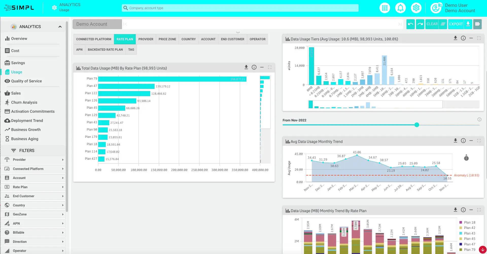Select the PROVIDER tab
The height and width of the screenshot is (254, 487).
click(146, 39)
